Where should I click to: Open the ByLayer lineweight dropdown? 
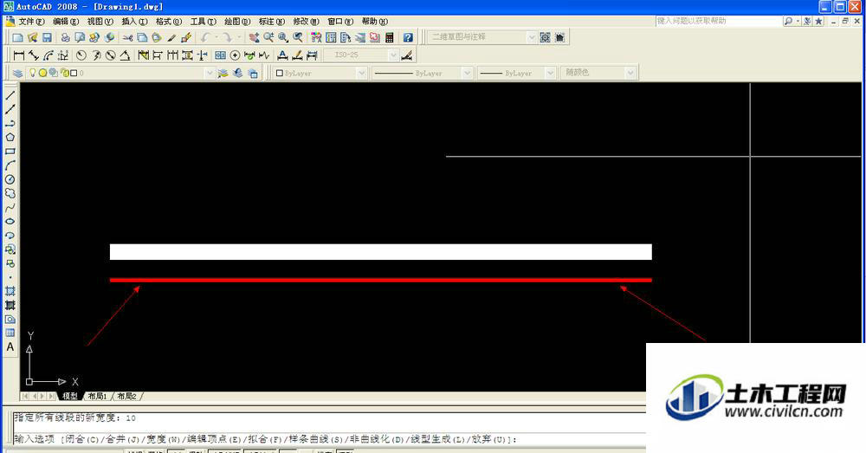[550, 73]
